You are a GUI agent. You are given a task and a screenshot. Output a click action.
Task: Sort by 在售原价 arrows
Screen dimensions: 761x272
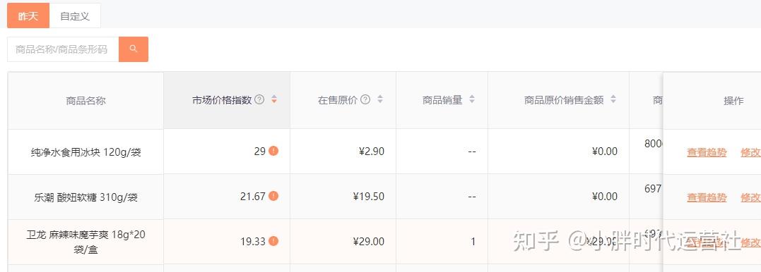380,99
